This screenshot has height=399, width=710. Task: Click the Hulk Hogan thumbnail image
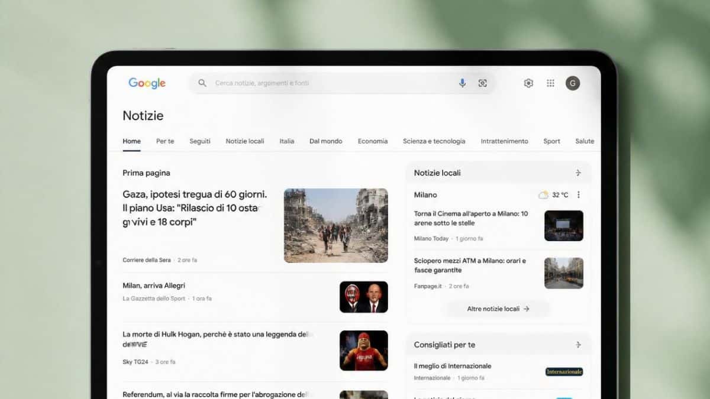364,351
